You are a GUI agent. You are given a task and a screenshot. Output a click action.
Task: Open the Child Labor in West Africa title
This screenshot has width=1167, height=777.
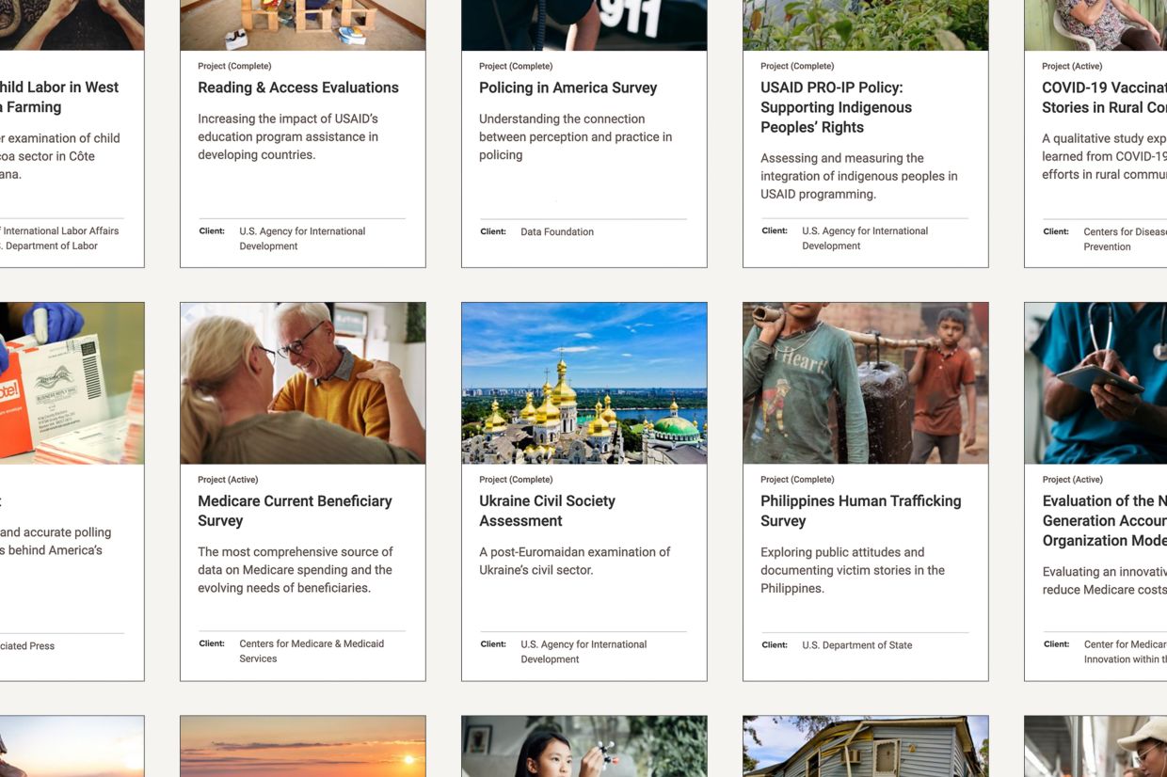click(x=60, y=97)
